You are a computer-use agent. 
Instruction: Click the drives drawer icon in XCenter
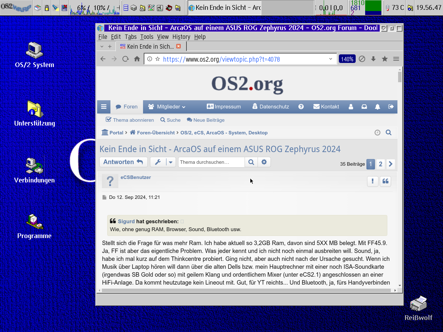126,8
